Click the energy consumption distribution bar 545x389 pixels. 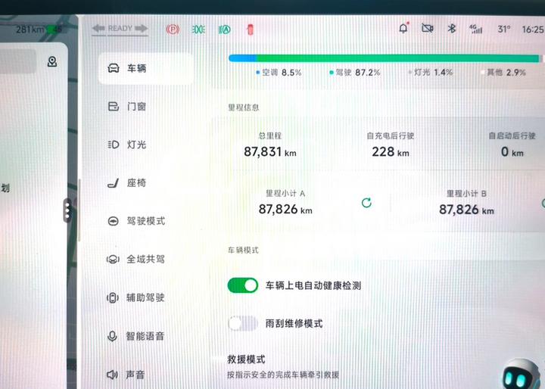(x=385, y=58)
